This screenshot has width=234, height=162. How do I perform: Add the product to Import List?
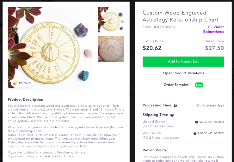coord(183,62)
